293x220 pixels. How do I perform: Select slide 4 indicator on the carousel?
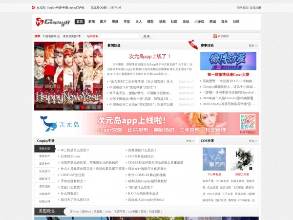[93, 107]
